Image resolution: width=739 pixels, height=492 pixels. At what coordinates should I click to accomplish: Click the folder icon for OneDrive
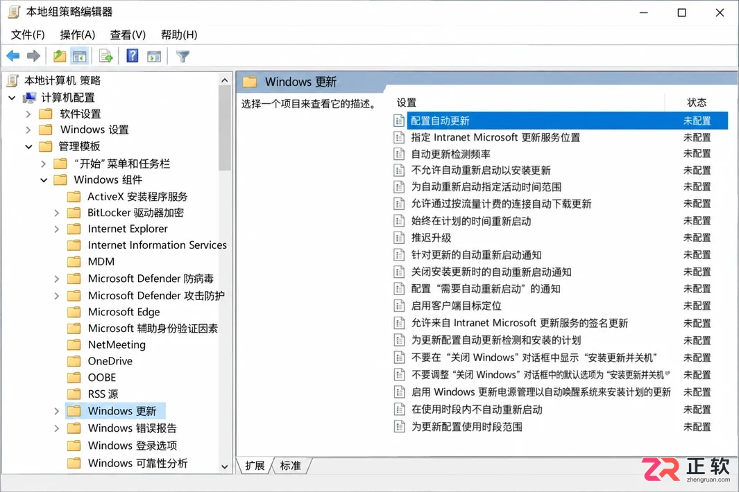(74, 361)
